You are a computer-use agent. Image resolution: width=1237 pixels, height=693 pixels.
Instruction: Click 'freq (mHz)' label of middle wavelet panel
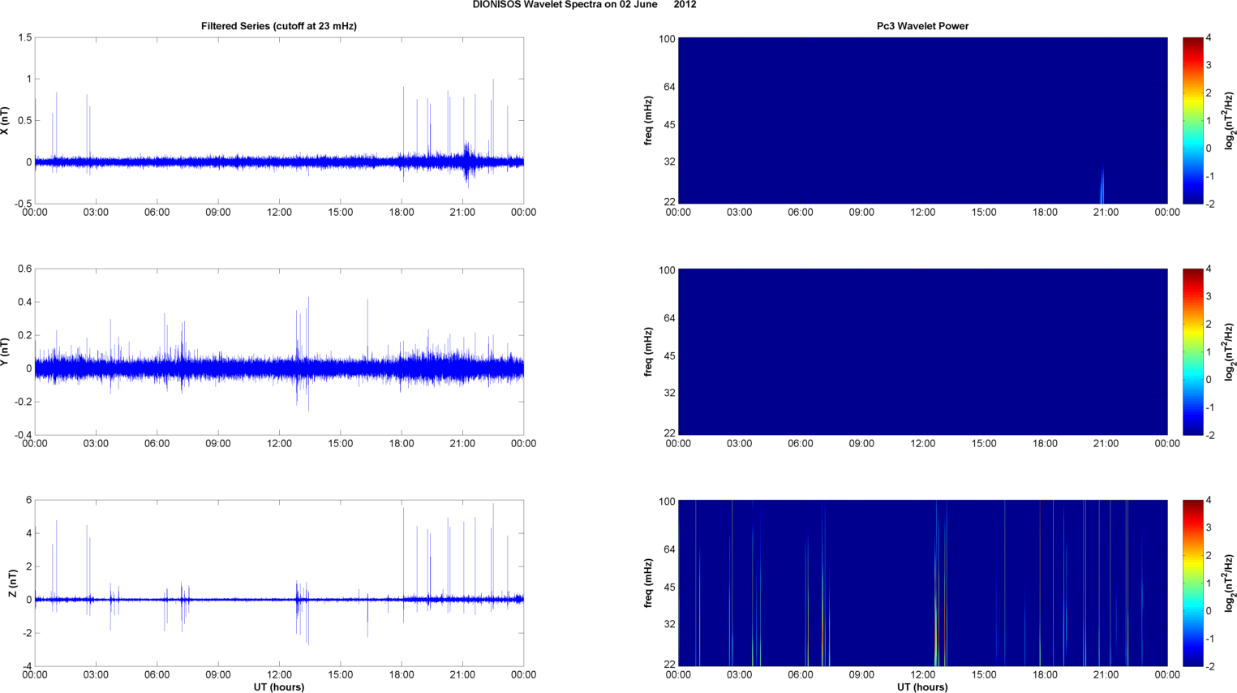[x=649, y=352]
